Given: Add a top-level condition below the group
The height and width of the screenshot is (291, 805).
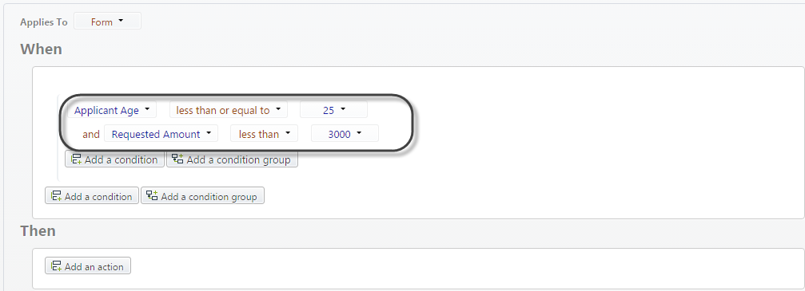Looking at the screenshot, I should tap(92, 196).
